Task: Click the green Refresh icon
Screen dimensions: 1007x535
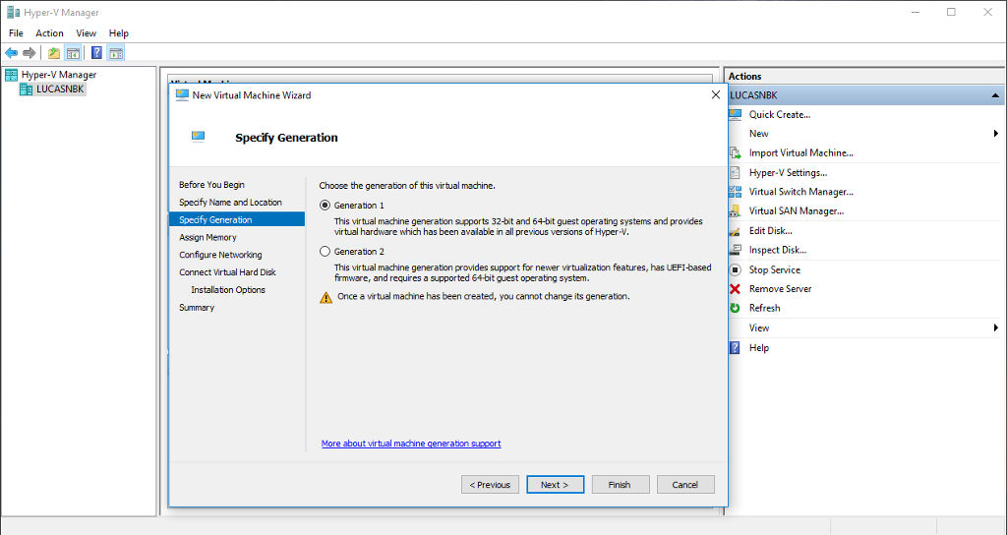Action: coord(735,308)
